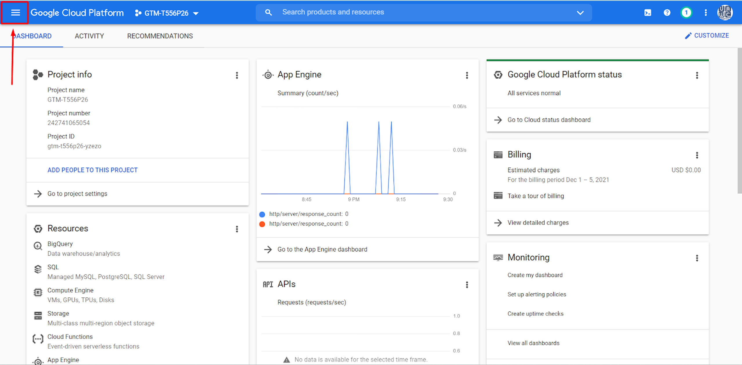The width and height of the screenshot is (742, 365).
Task: Click Add People to This Project
Action: pyautogui.click(x=92, y=170)
